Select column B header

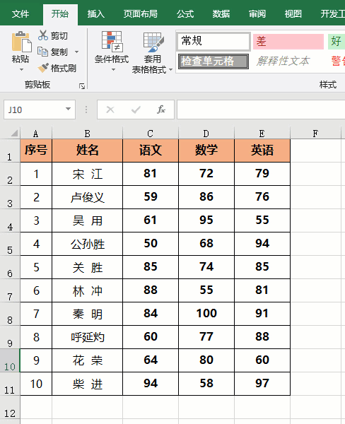(x=87, y=134)
